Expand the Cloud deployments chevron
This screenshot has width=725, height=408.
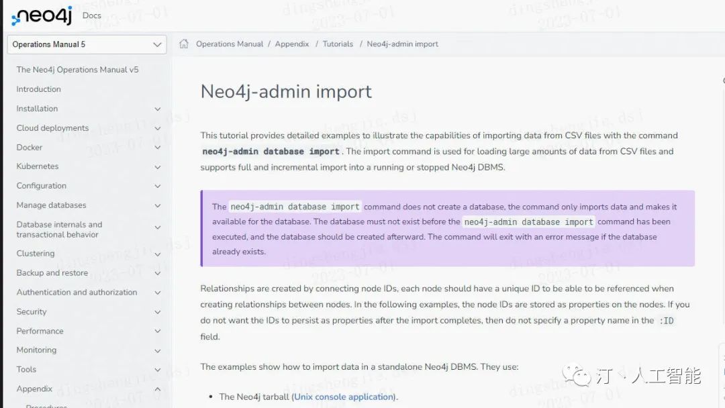click(x=158, y=128)
